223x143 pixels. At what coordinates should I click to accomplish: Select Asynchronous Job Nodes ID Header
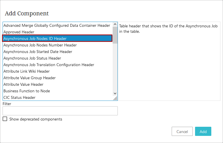click(x=57, y=38)
